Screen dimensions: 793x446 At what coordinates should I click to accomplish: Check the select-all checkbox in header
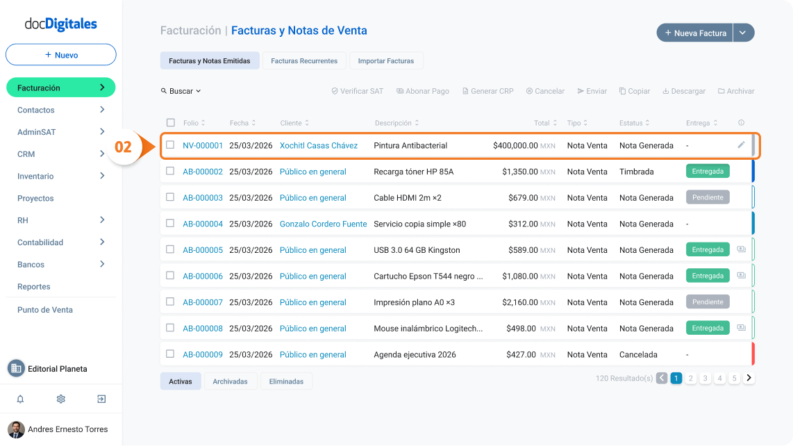pos(170,122)
